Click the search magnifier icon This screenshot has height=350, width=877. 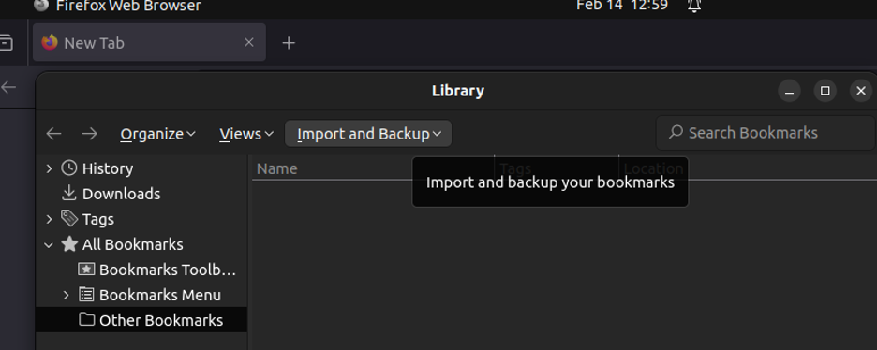point(676,132)
